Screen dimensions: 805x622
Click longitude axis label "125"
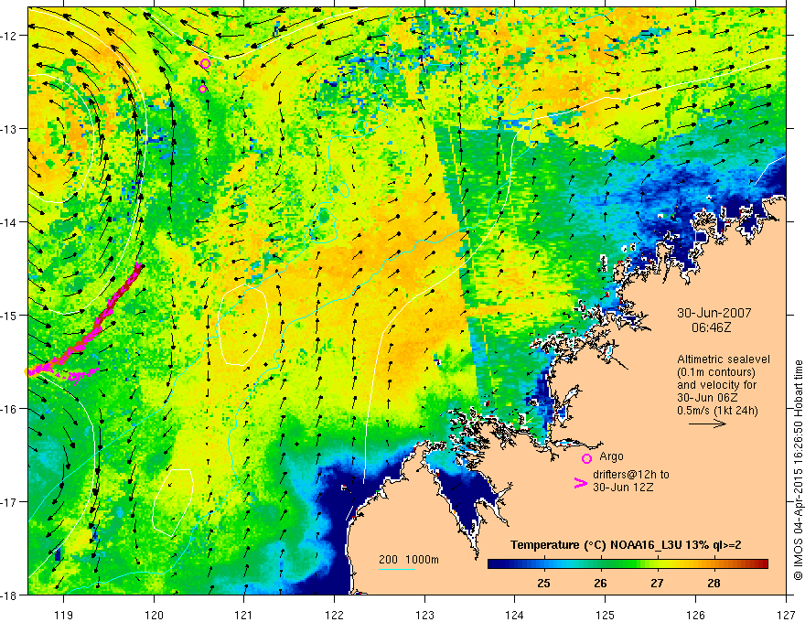coord(606,615)
